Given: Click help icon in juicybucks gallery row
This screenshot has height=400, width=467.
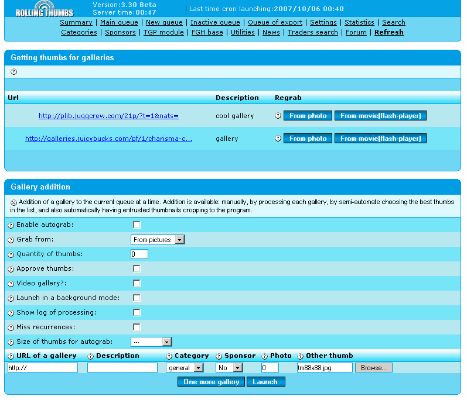Looking at the screenshot, I should click(x=278, y=139).
